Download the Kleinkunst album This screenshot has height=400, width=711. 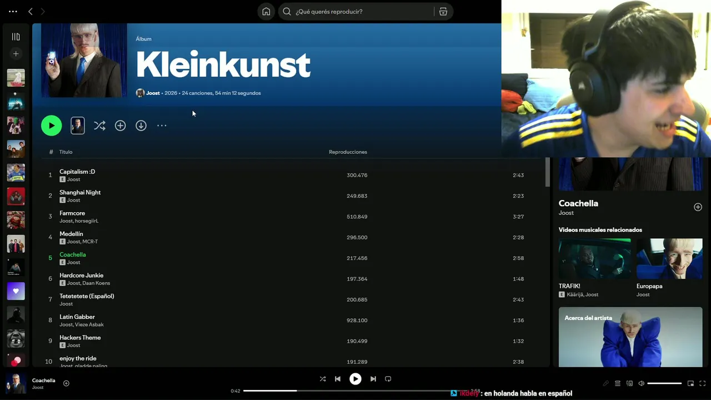pyautogui.click(x=141, y=126)
